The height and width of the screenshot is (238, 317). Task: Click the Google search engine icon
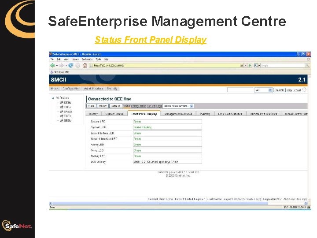257,65
